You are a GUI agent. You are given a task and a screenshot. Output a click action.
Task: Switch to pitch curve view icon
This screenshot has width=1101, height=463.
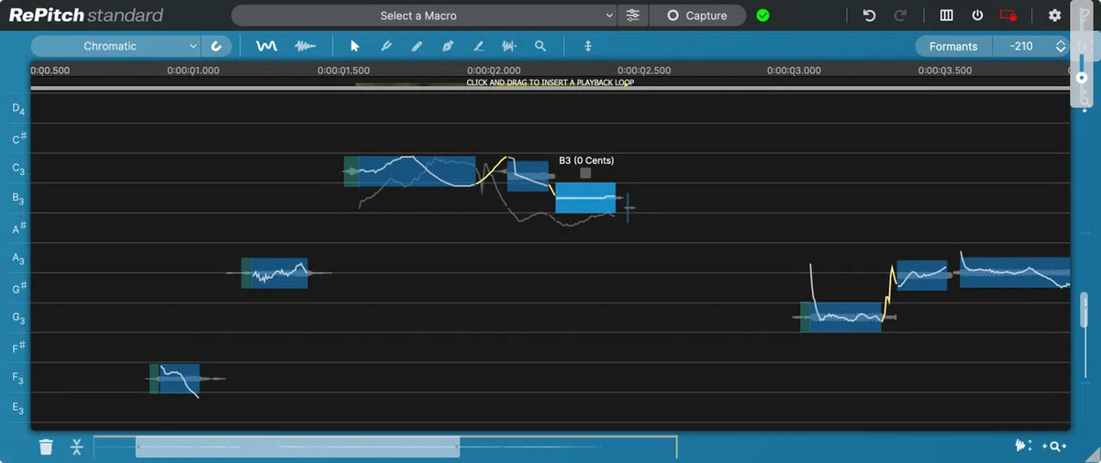tap(266, 46)
